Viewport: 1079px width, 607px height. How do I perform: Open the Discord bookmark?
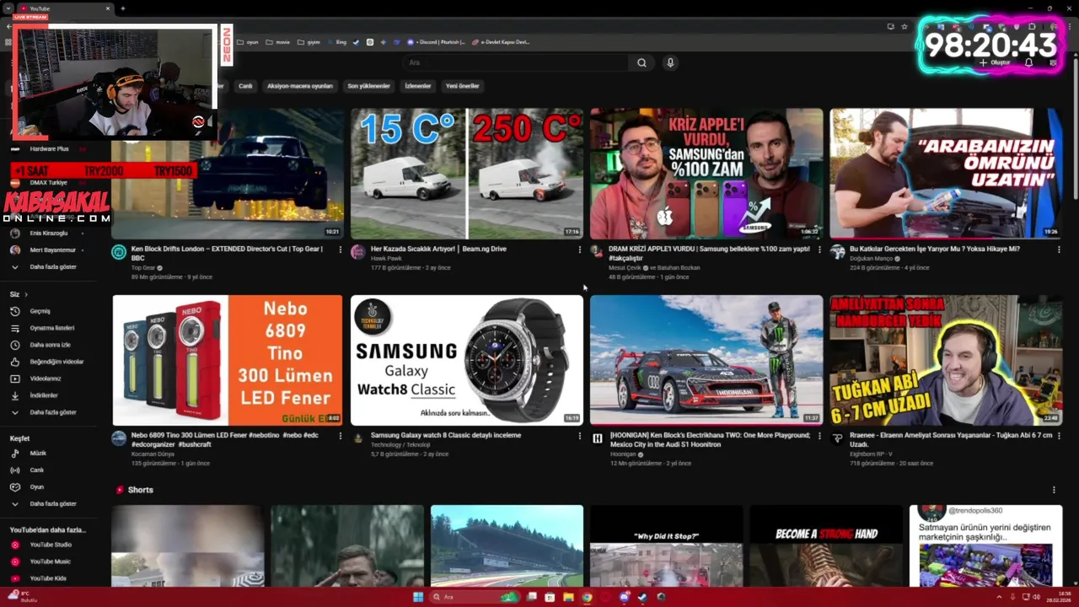pos(436,42)
